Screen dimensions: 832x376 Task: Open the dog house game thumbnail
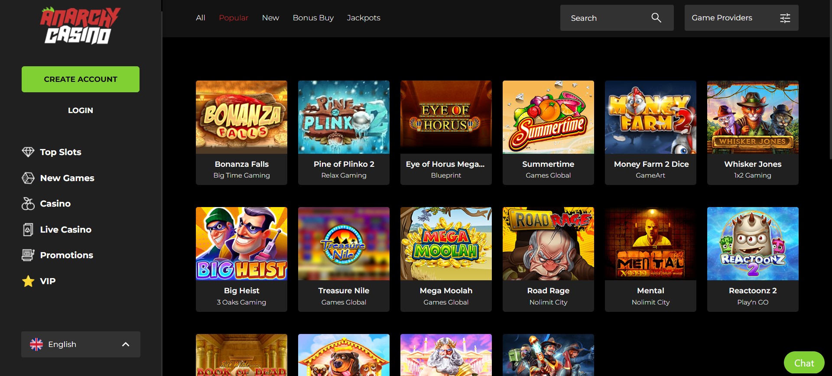[344, 355]
